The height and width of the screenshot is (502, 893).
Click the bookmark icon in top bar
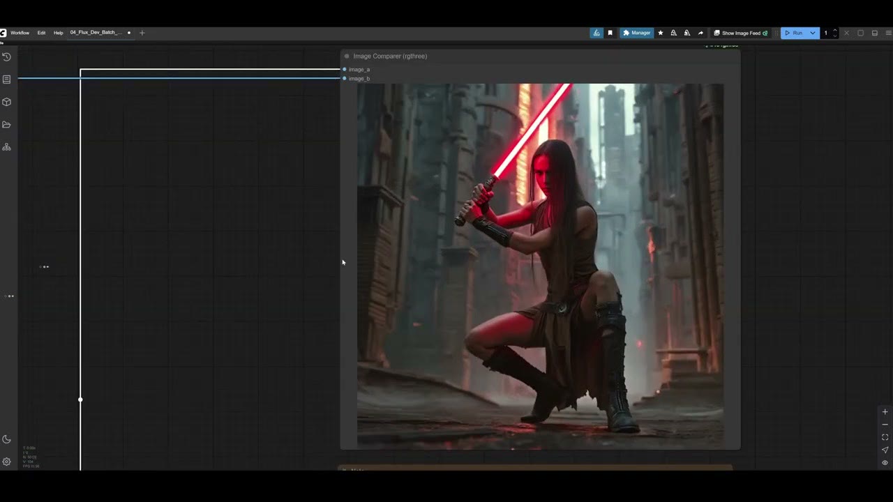point(610,33)
